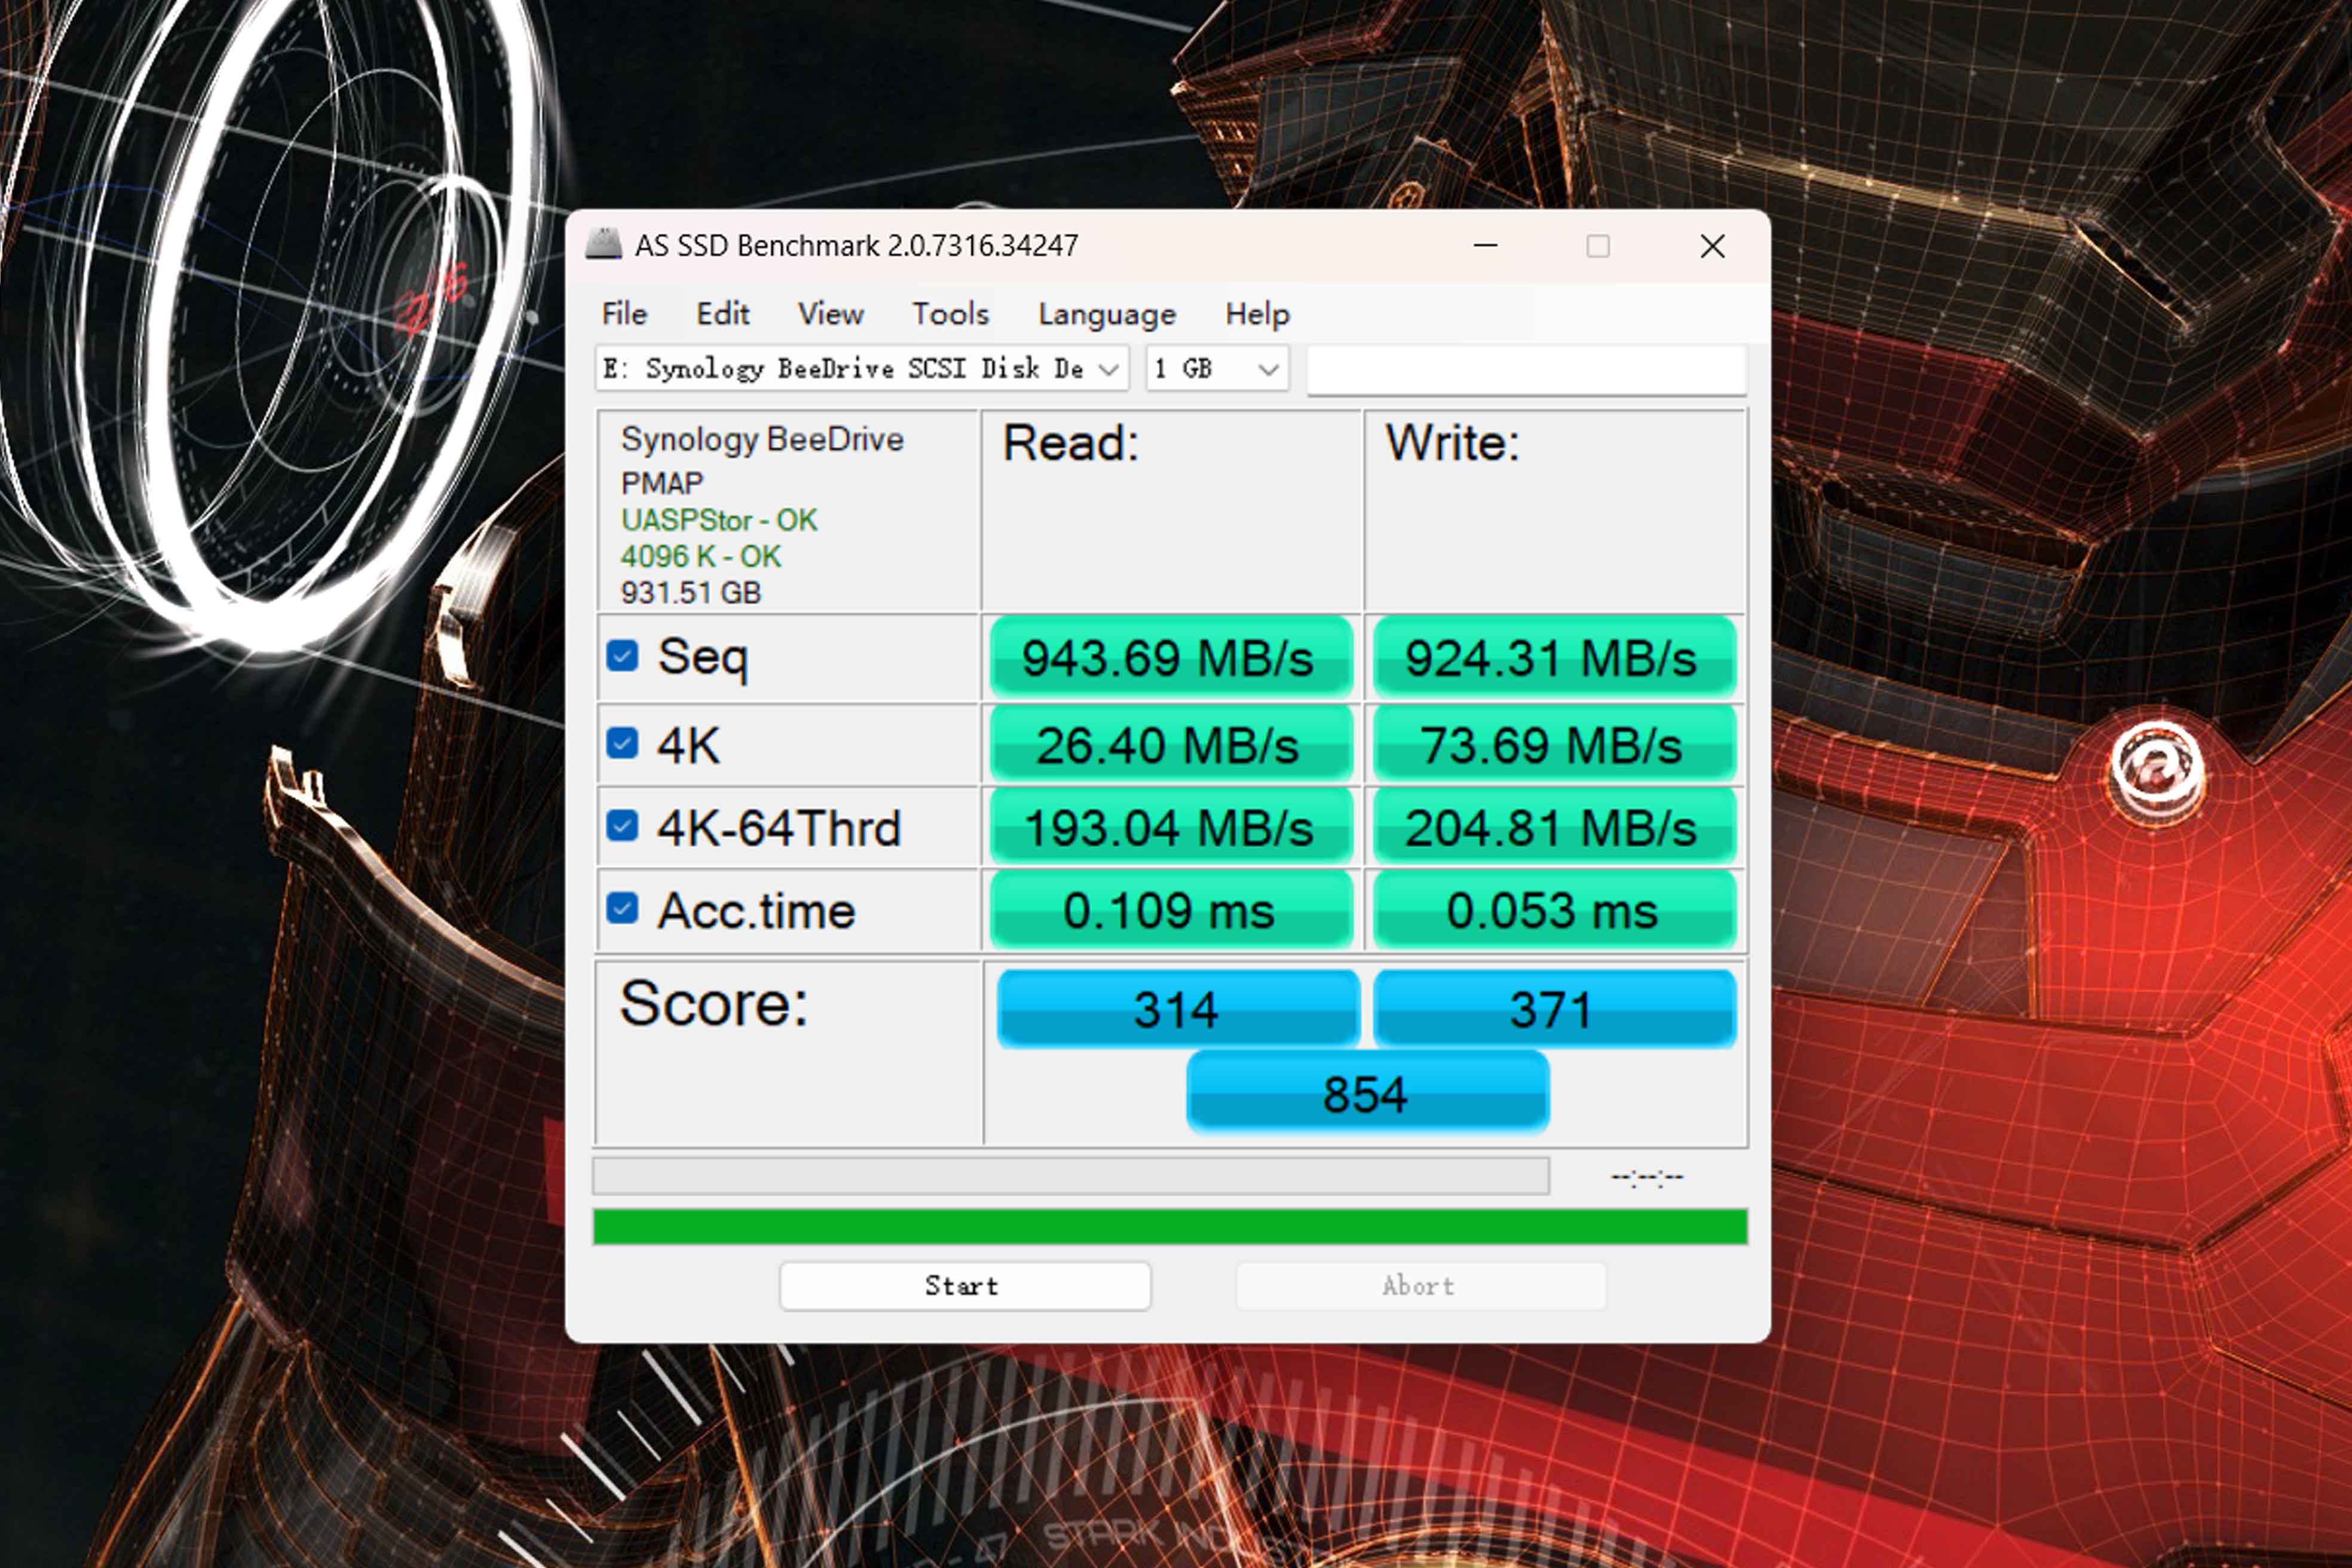2352x1568 pixels.
Task: Click the Seq write result 924.31 MB/s
Action: (1554, 658)
